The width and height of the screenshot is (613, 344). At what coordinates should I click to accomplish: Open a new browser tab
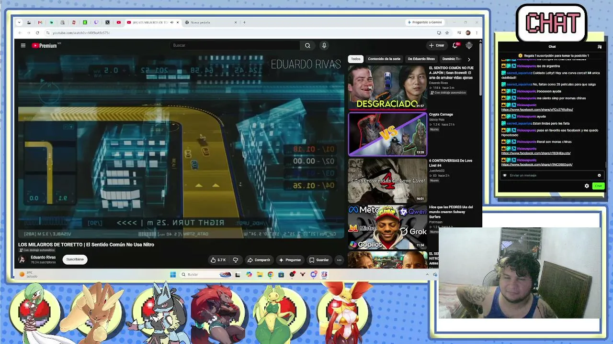[x=244, y=22]
